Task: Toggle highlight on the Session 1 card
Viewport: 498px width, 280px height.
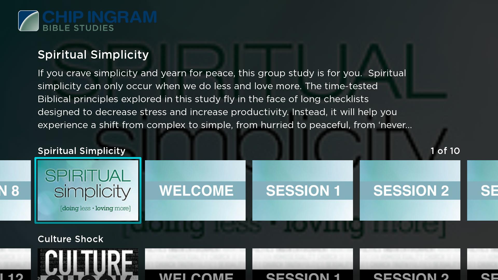Action: (x=302, y=190)
